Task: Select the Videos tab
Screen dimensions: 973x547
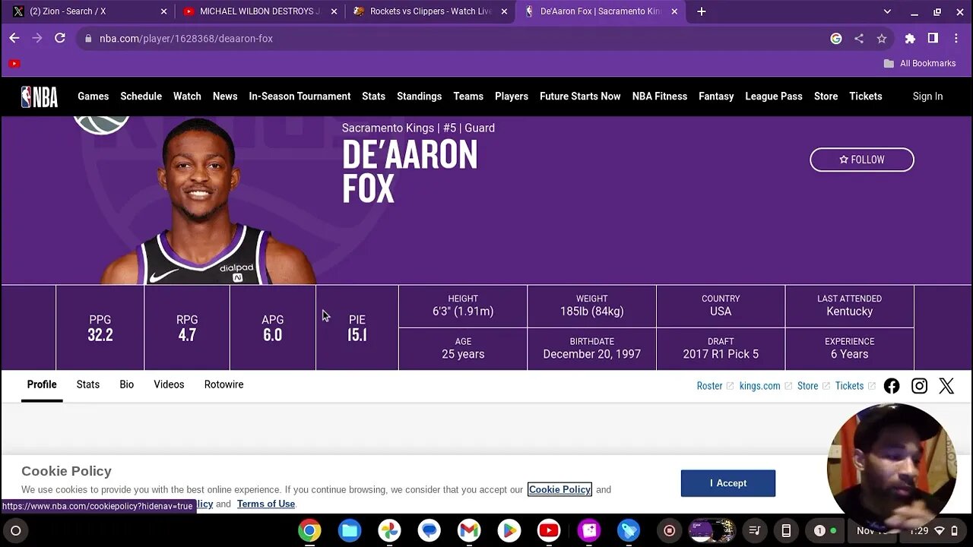Action: (169, 384)
